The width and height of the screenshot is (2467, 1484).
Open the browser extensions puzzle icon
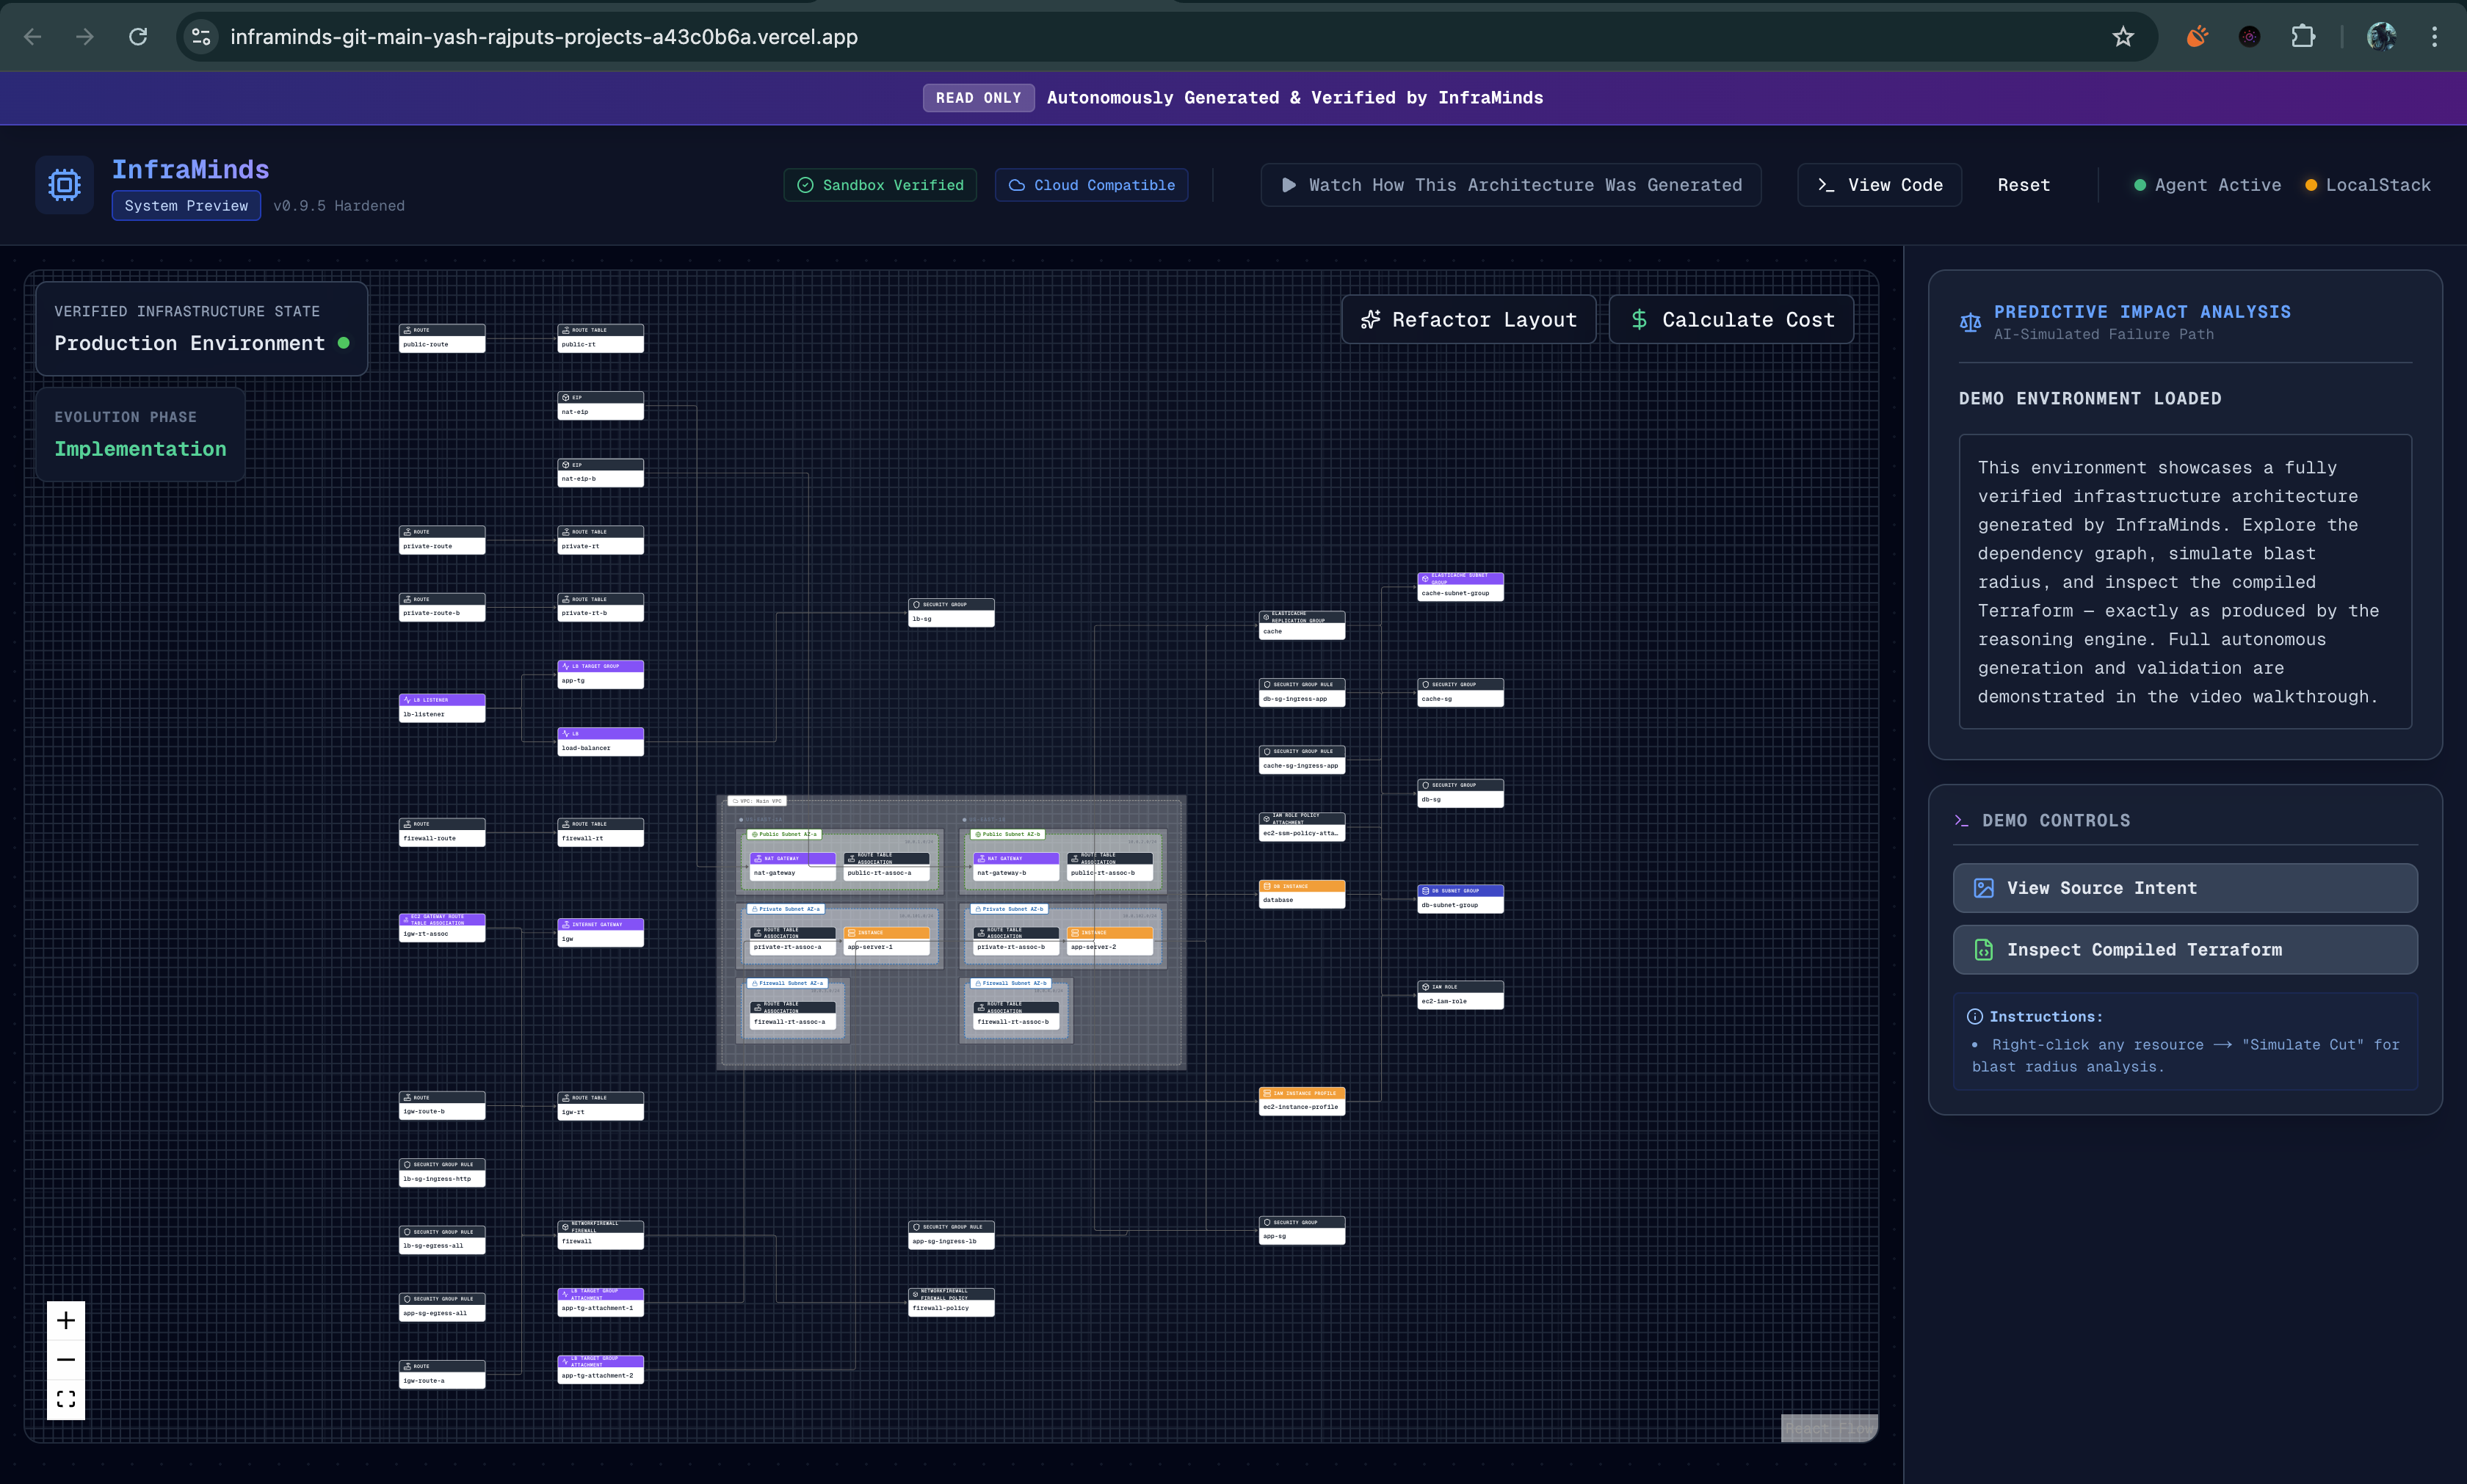tap(2303, 37)
